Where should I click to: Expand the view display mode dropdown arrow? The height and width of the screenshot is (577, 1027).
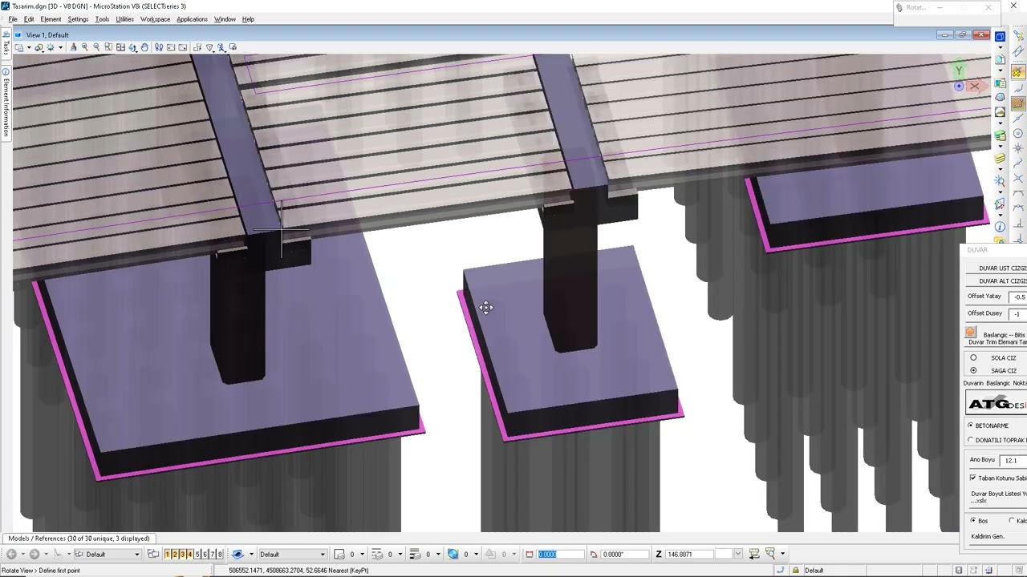coord(60,47)
